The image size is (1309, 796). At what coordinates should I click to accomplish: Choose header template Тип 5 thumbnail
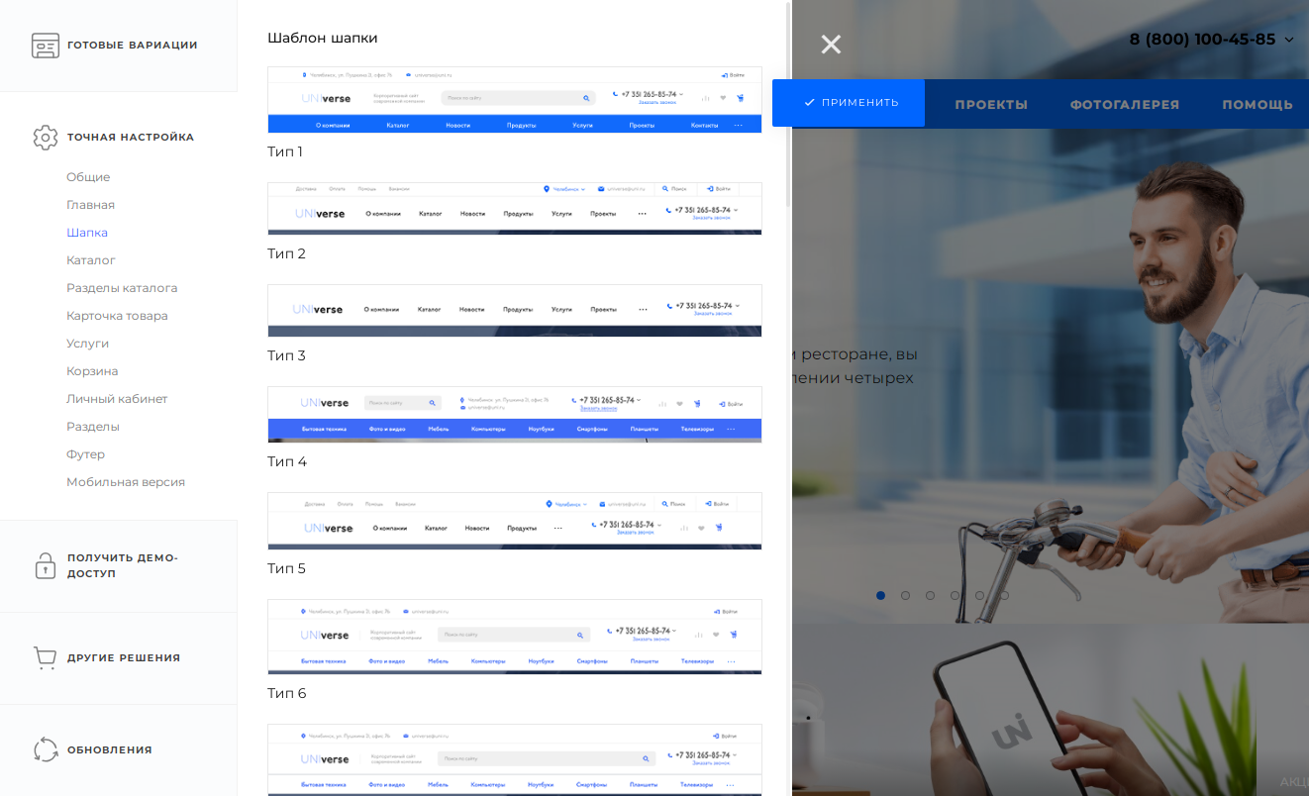(515, 521)
